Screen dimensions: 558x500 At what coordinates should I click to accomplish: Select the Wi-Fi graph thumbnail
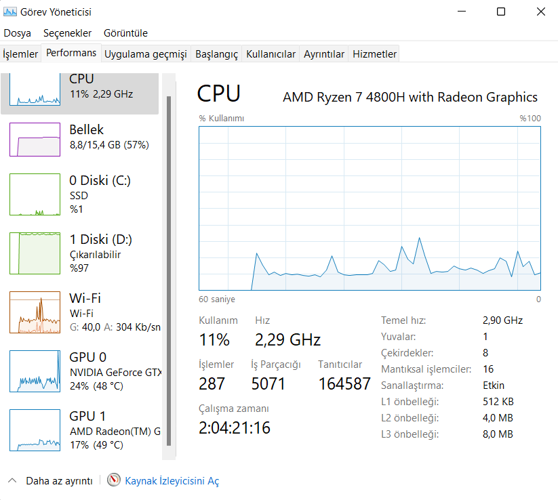(35, 312)
